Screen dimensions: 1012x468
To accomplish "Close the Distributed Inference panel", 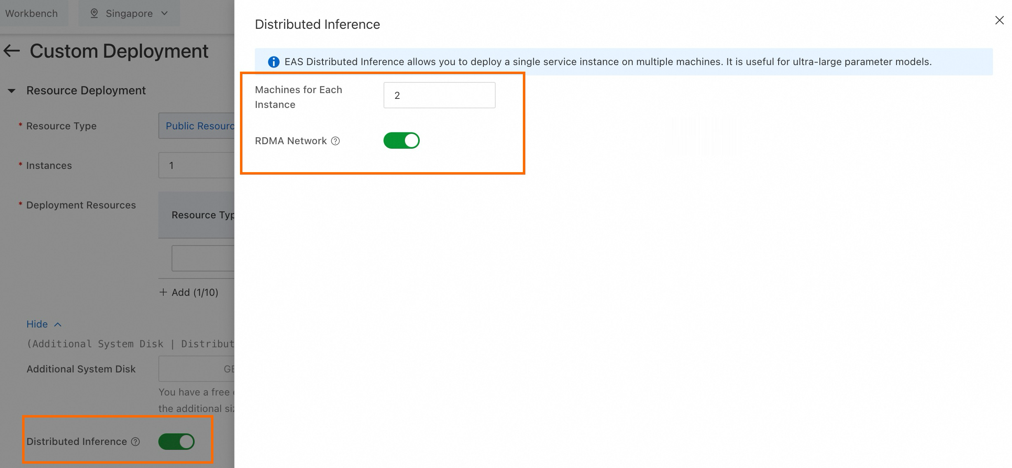I will (x=999, y=20).
